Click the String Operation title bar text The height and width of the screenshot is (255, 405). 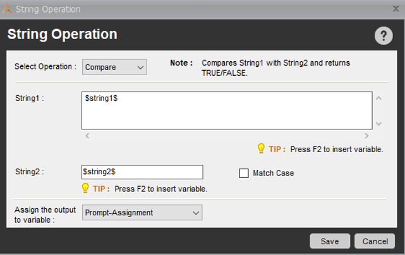pyautogui.click(x=49, y=9)
